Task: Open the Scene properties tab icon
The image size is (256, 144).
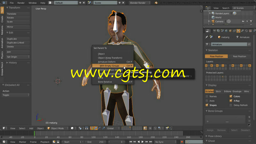Action: tap(222, 31)
